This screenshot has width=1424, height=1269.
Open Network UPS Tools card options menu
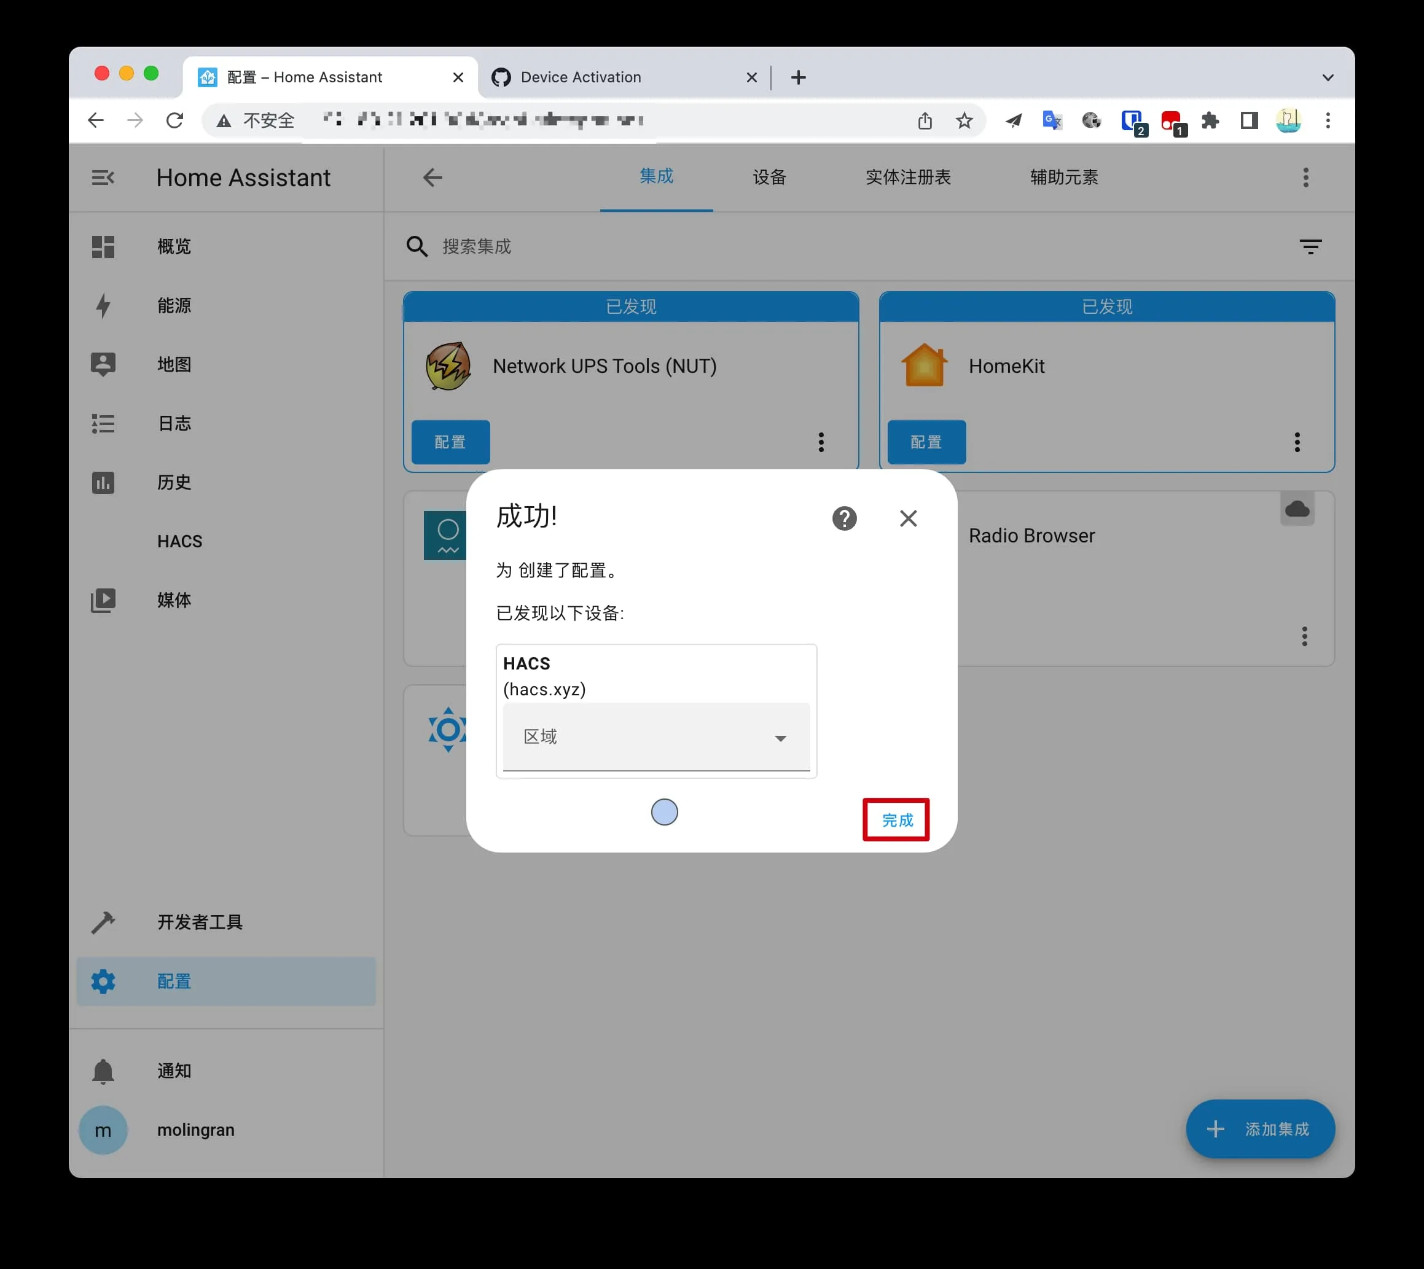[x=821, y=442]
